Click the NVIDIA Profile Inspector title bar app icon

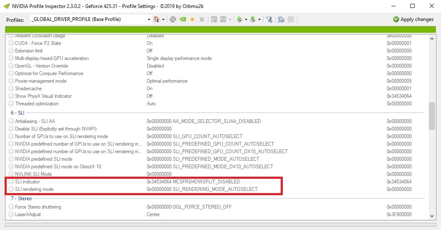pyautogui.click(x=6, y=6)
